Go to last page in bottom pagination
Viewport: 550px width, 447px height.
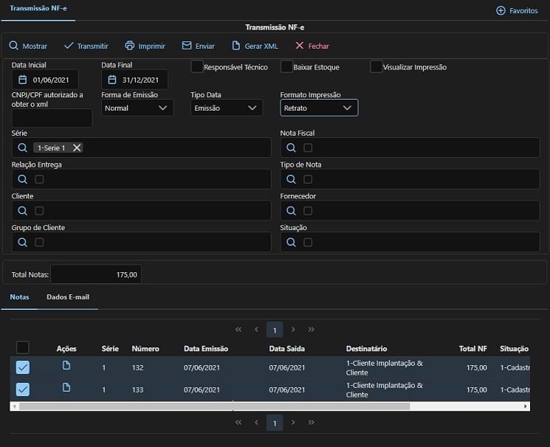[x=311, y=422]
